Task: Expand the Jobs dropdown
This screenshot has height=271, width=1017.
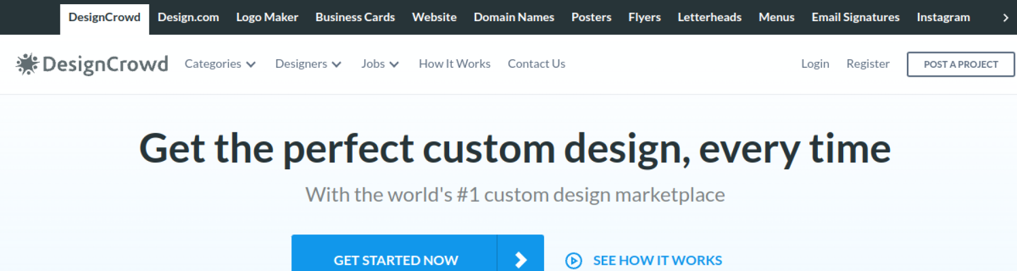Action: 380,64
